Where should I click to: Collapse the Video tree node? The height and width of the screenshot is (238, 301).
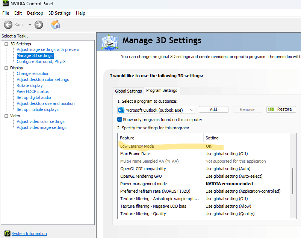pyautogui.click(x=6, y=116)
